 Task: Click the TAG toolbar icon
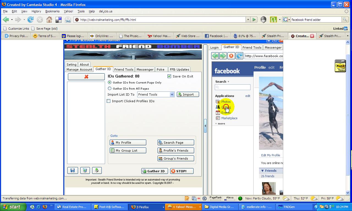coord(68,20)
